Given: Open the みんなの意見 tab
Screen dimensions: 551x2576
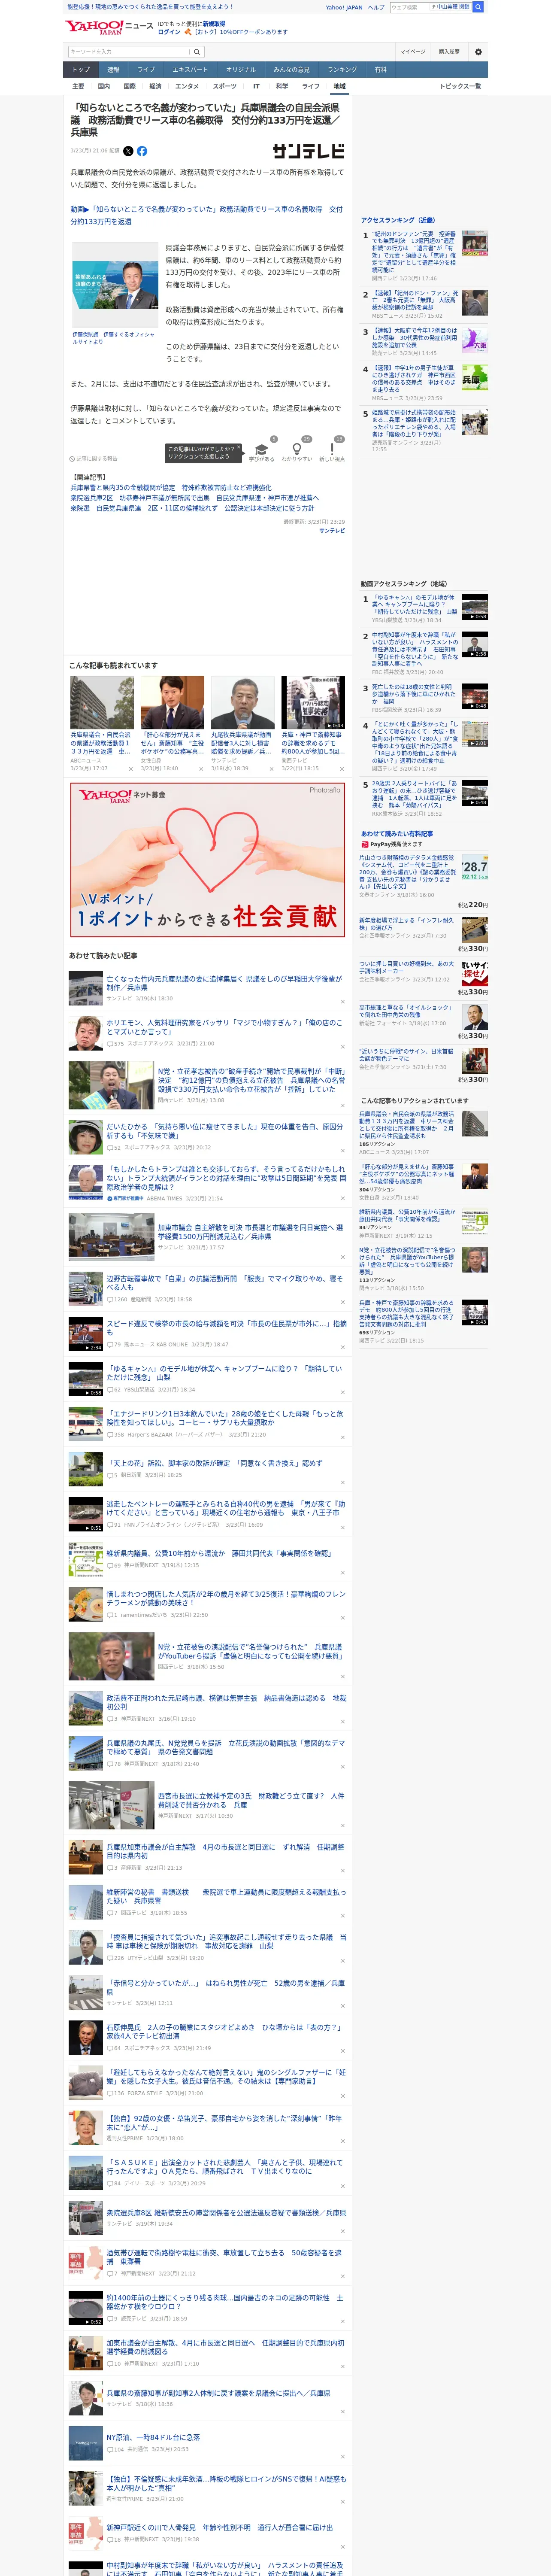Looking at the screenshot, I should coord(291,70).
